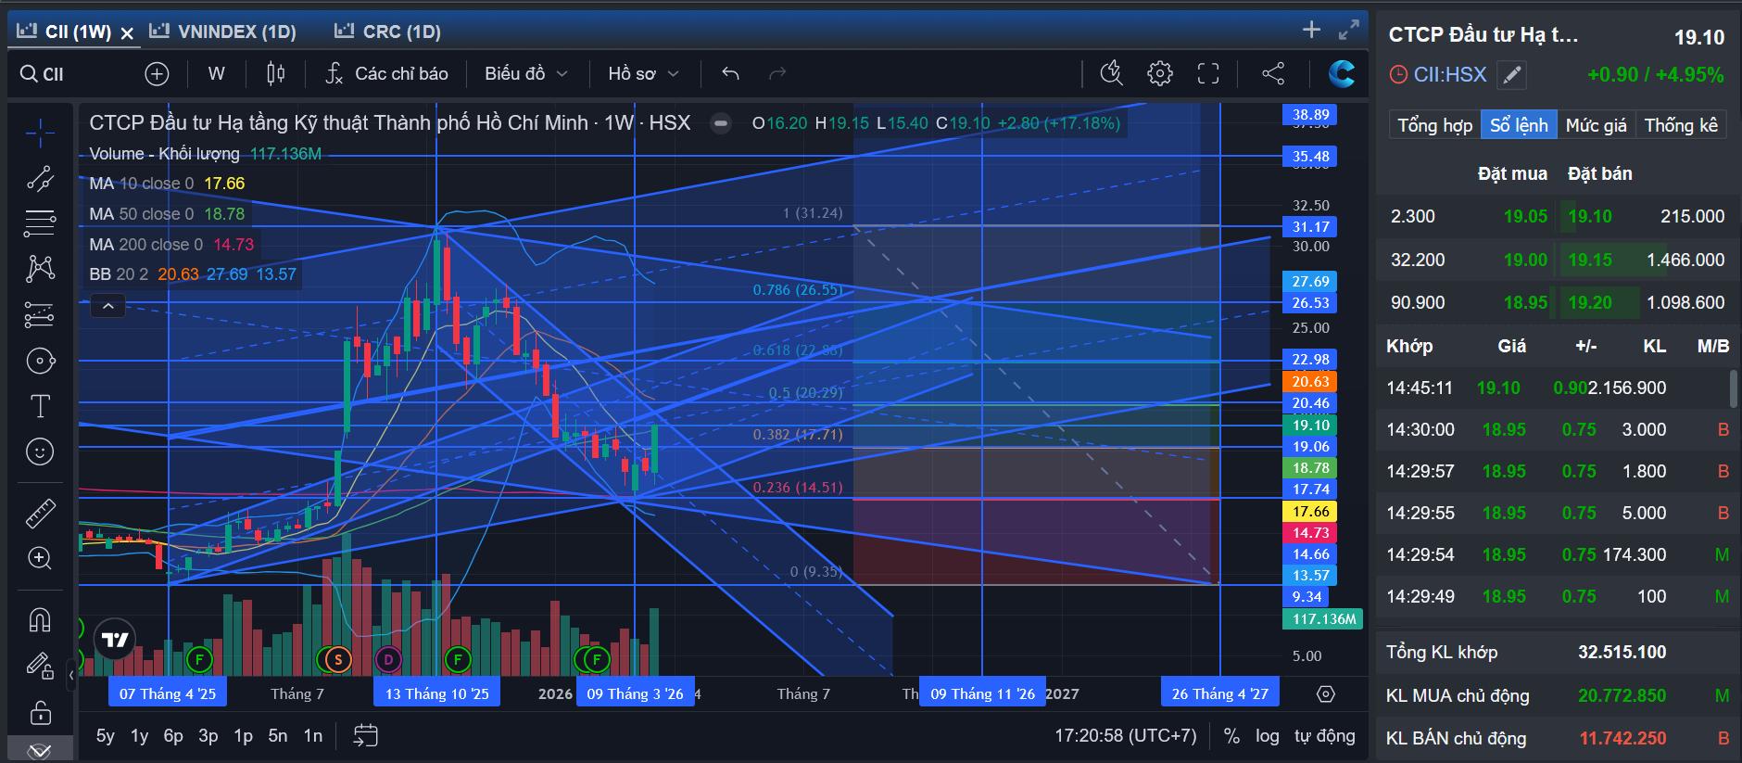Expand the chart panel with arrows icon
This screenshot has width=1742, height=763.
point(1349,30)
